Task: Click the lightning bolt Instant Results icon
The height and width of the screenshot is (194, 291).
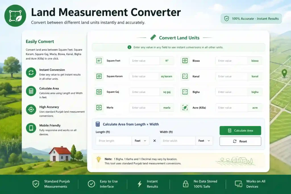Action: (140, 184)
